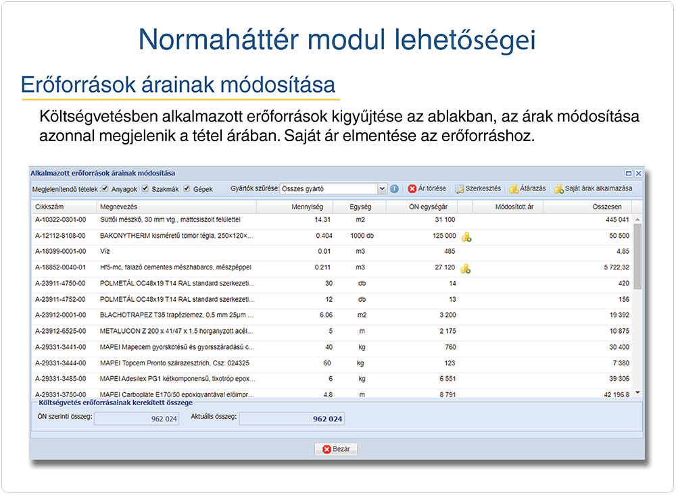The image size is (676, 495).
Task: Click Összesen value 445 041
Action: 617,219
